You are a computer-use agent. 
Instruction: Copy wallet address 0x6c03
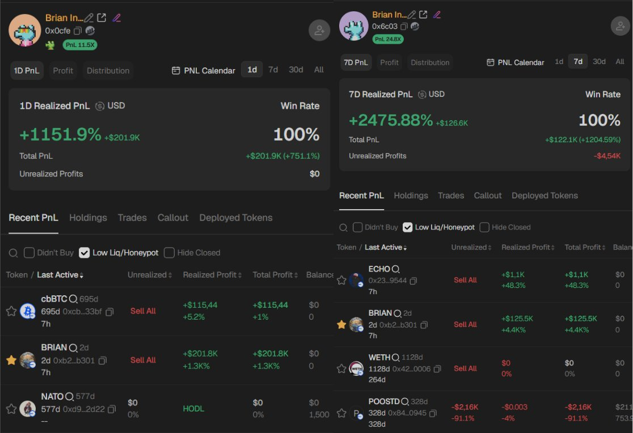tap(404, 26)
